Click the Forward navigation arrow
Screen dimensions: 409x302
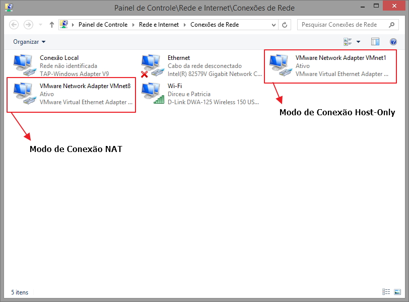28,25
